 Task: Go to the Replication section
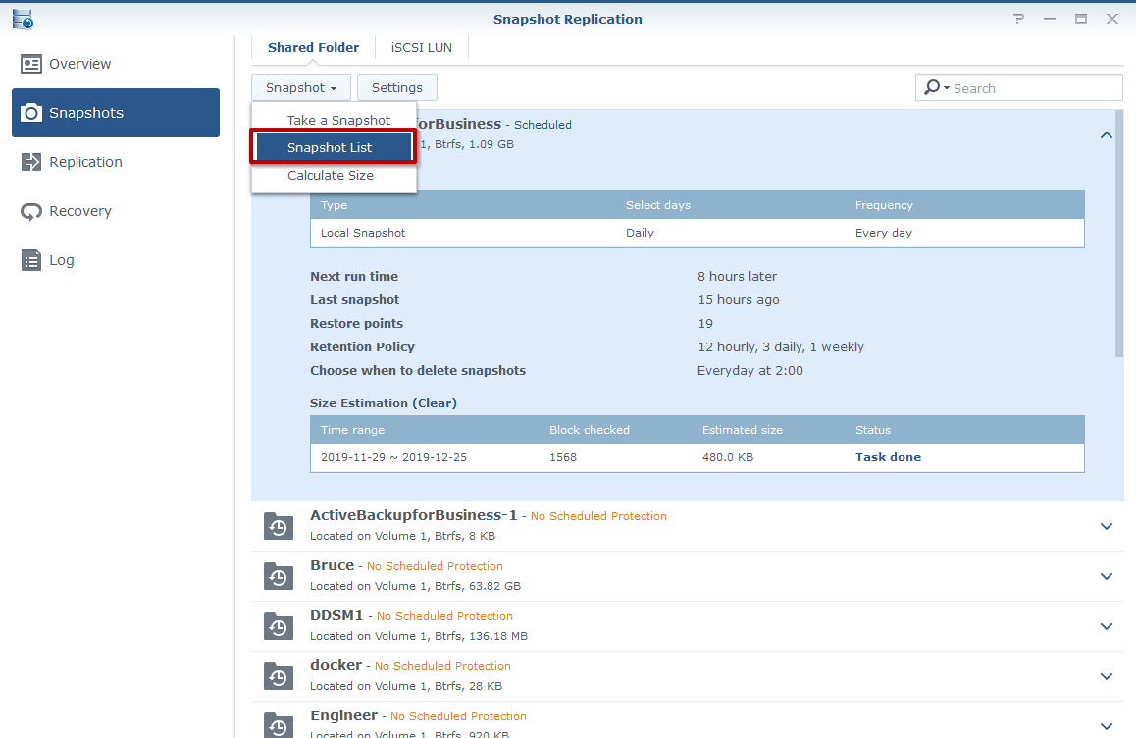click(x=80, y=161)
